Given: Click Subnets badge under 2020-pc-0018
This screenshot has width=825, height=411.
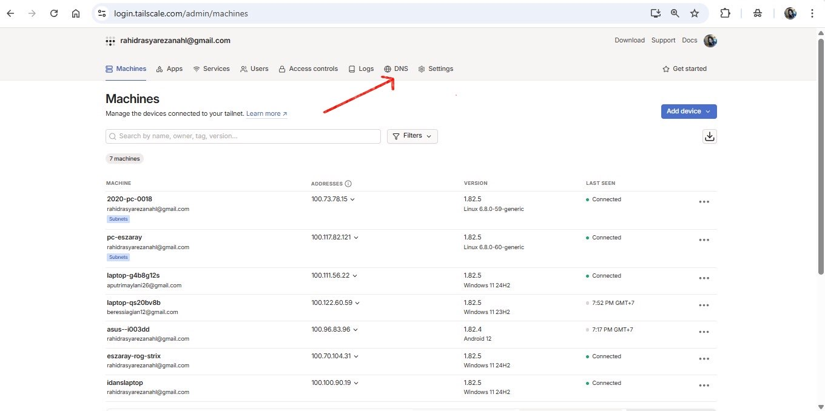Looking at the screenshot, I should coord(118,219).
